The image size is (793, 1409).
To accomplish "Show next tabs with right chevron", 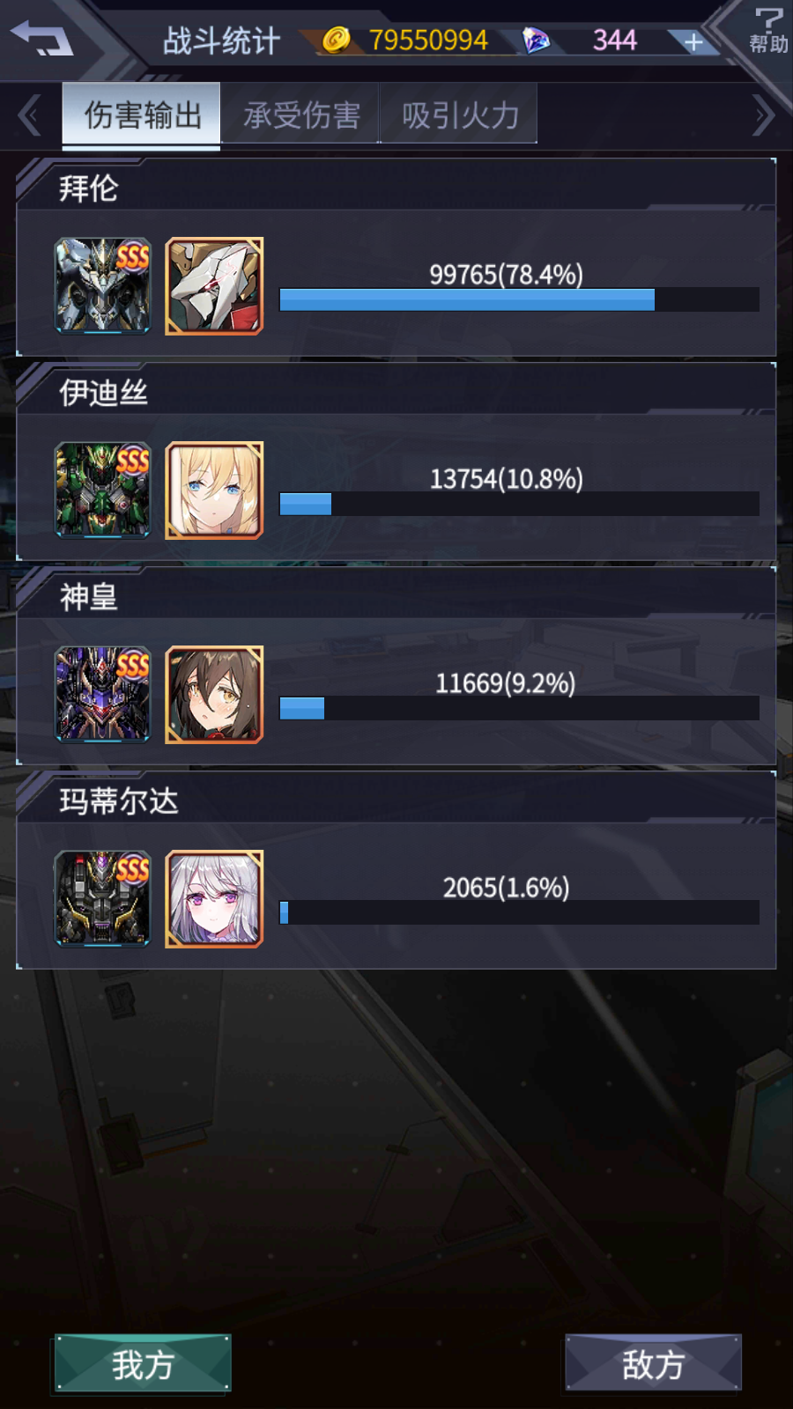I will [763, 115].
